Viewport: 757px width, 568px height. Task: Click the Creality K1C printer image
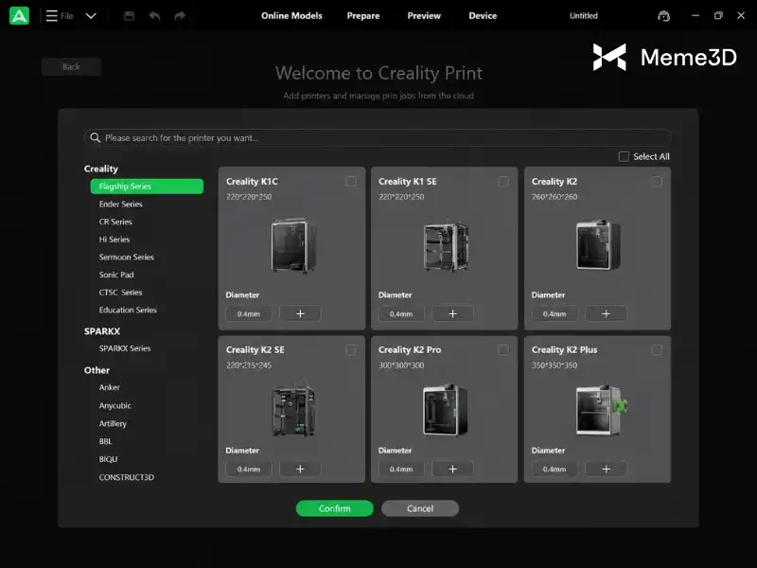(x=293, y=245)
